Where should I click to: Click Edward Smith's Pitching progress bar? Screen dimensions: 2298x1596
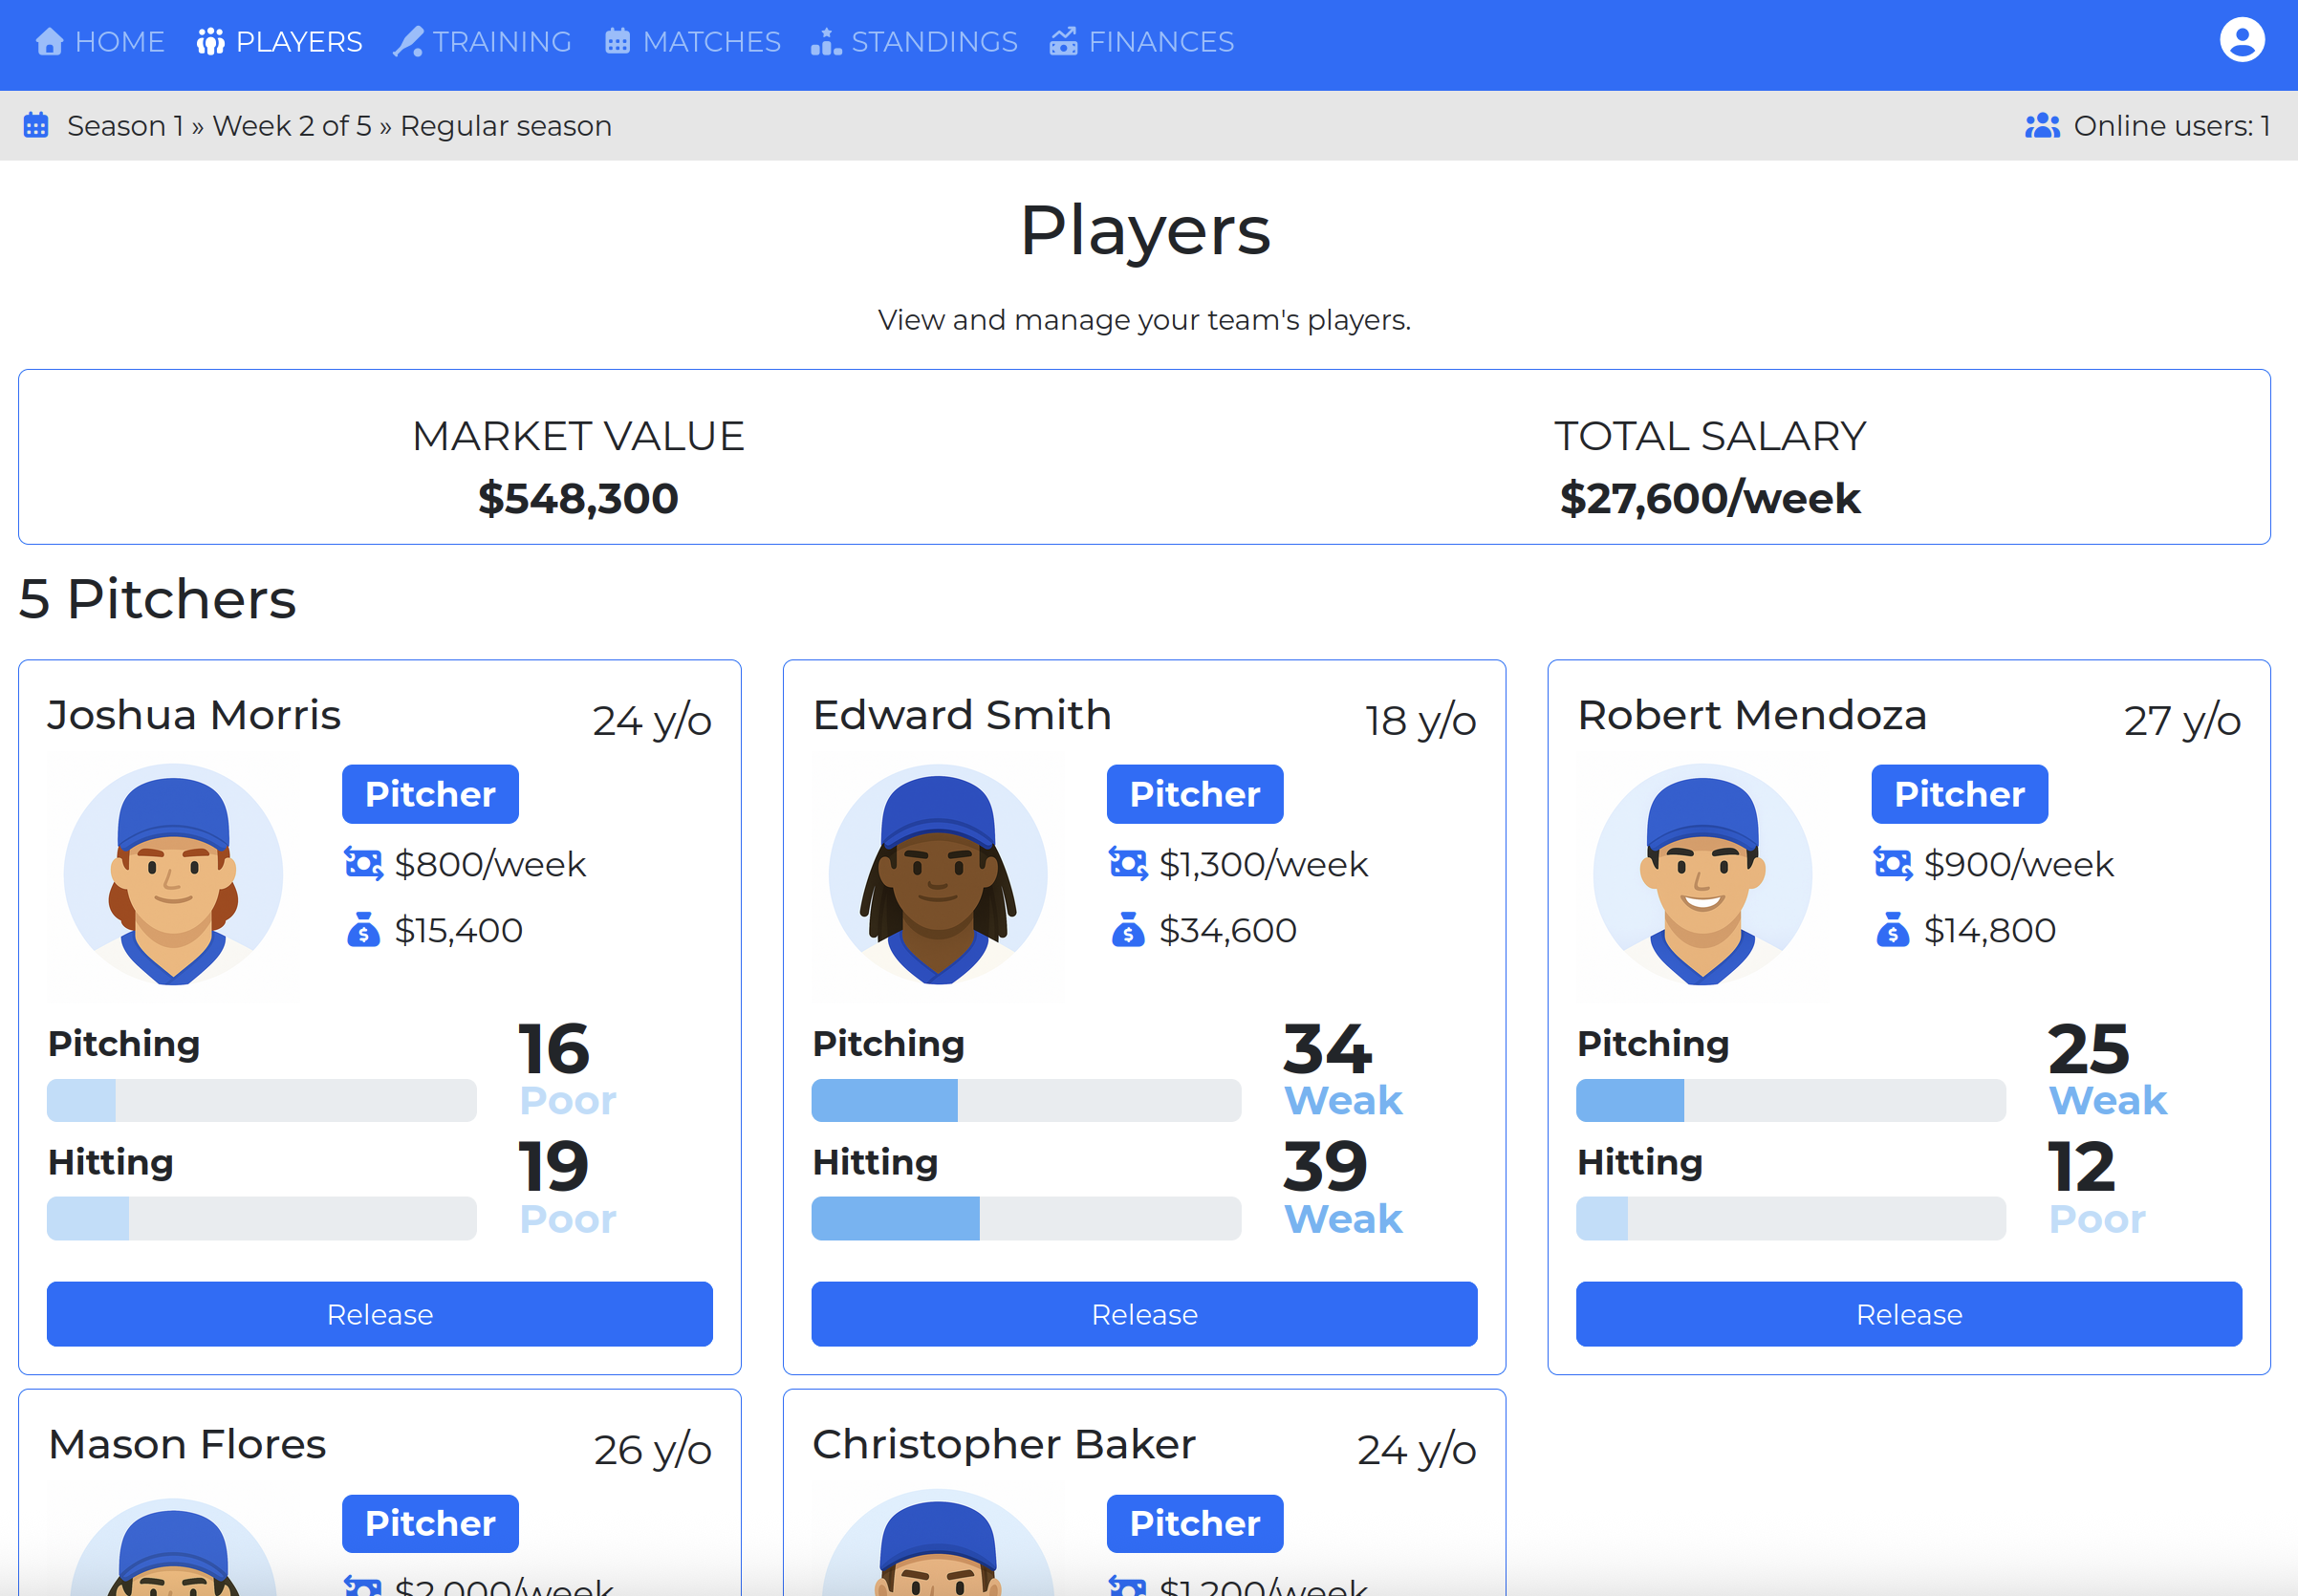point(1025,1100)
